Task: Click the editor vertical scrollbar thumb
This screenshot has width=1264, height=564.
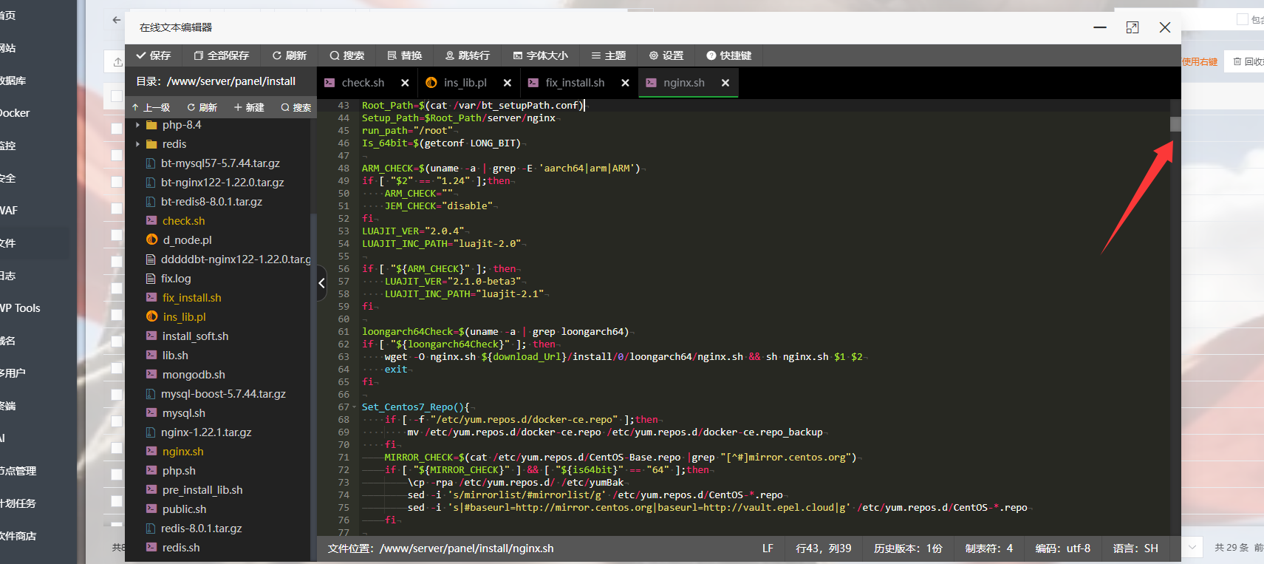Action: point(1175,124)
